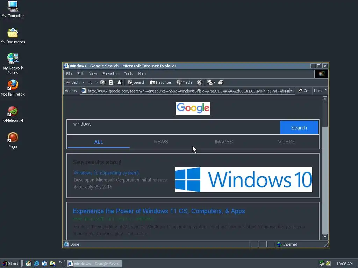Click the page icon in the Address bar
Screen dimensions: 358x268
tap(84, 91)
